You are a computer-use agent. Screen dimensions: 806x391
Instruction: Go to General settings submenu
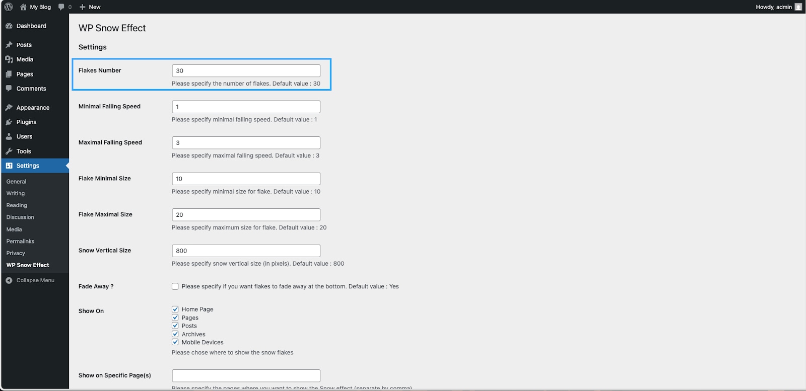tap(16, 182)
